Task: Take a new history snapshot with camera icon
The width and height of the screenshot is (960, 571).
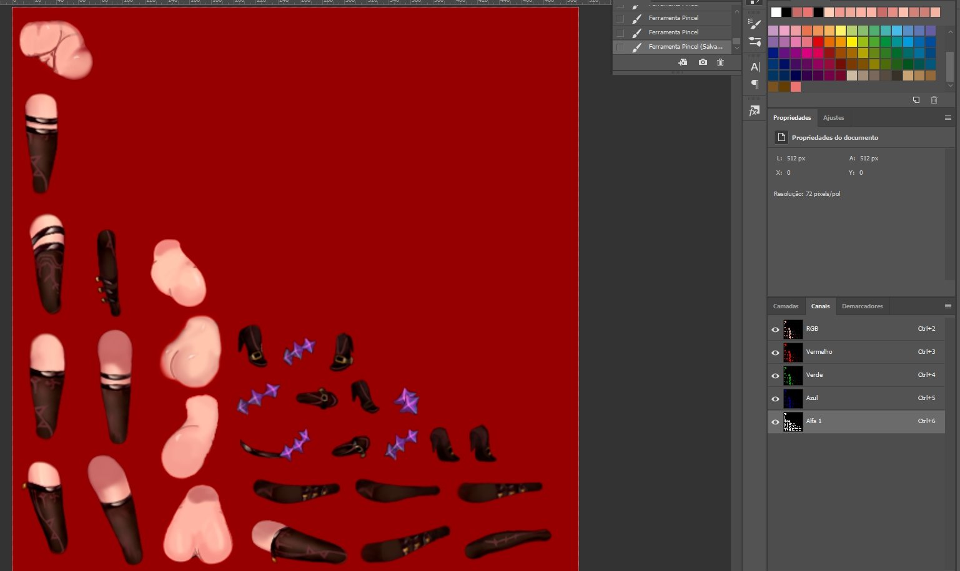Action: [x=703, y=62]
